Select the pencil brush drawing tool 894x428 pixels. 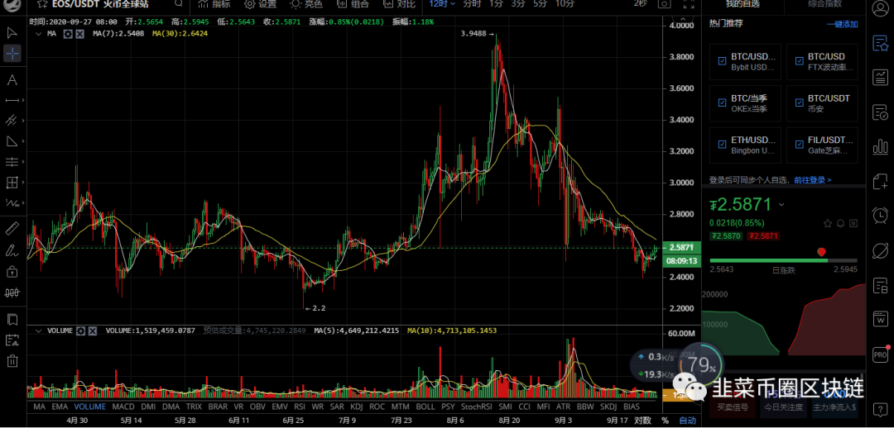[12, 250]
